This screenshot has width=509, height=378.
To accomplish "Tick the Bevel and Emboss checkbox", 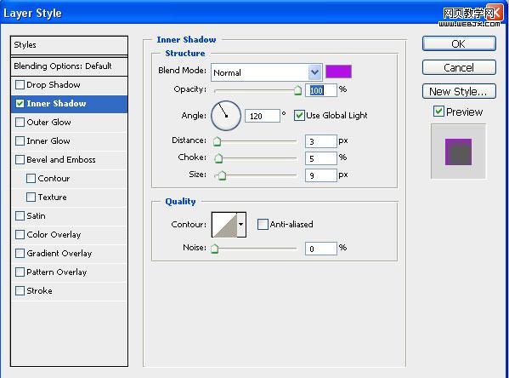I will (x=20, y=160).
